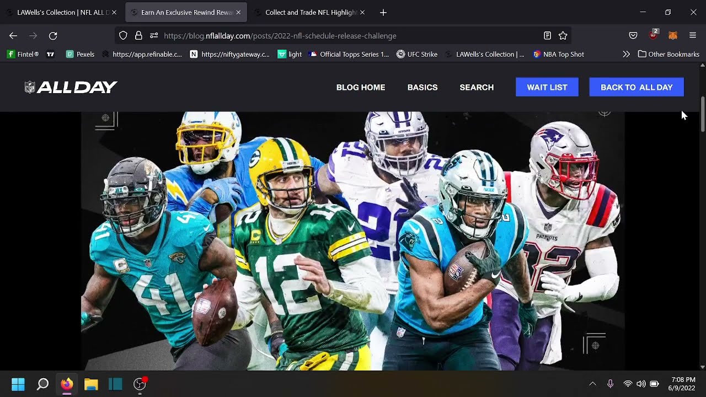
Task: Open the Pexels bookmark
Action: pyautogui.click(x=81, y=54)
